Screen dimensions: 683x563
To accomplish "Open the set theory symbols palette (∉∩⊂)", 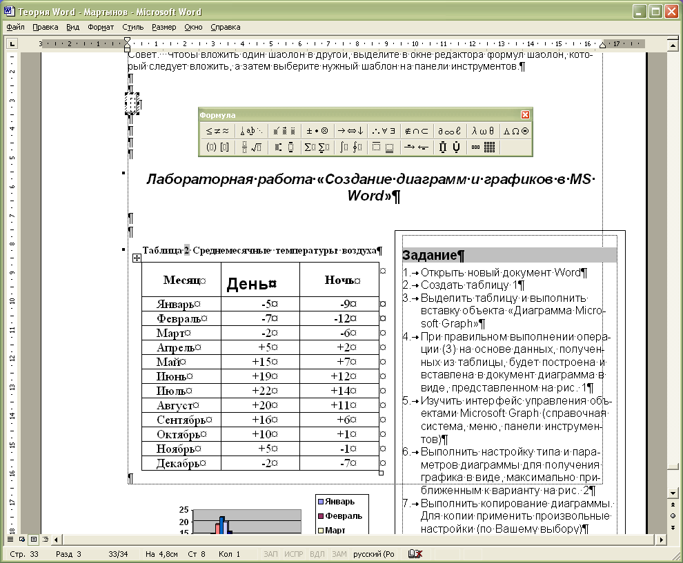I will pyautogui.click(x=417, y=131).
